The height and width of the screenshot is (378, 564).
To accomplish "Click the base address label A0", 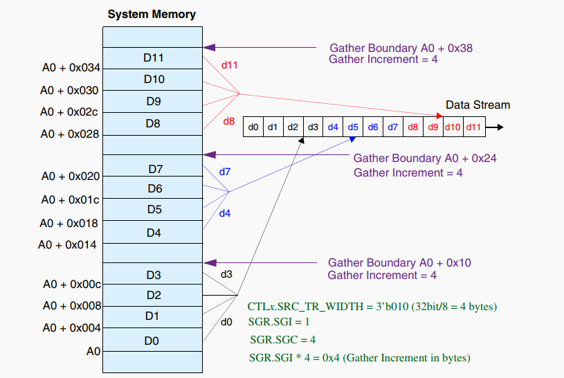I will click(x=93, y=352).
